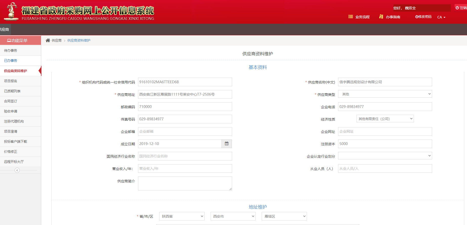Screen dimensions: 467x225
Task: Expand the CA dropdown menu
Action: (x=441, y=17)
